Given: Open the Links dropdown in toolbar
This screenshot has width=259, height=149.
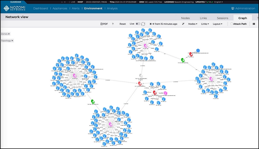Looking at the screenshot, I should [205, 24].
